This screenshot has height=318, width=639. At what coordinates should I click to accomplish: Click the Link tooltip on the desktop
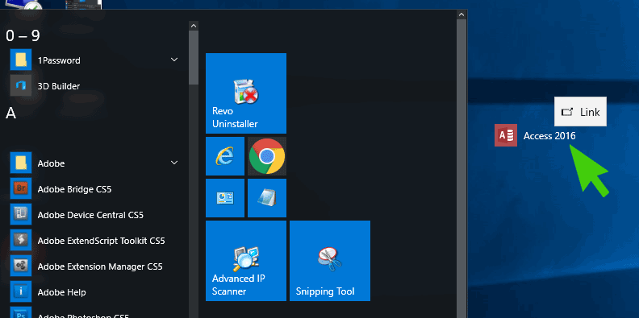point(580,111)
